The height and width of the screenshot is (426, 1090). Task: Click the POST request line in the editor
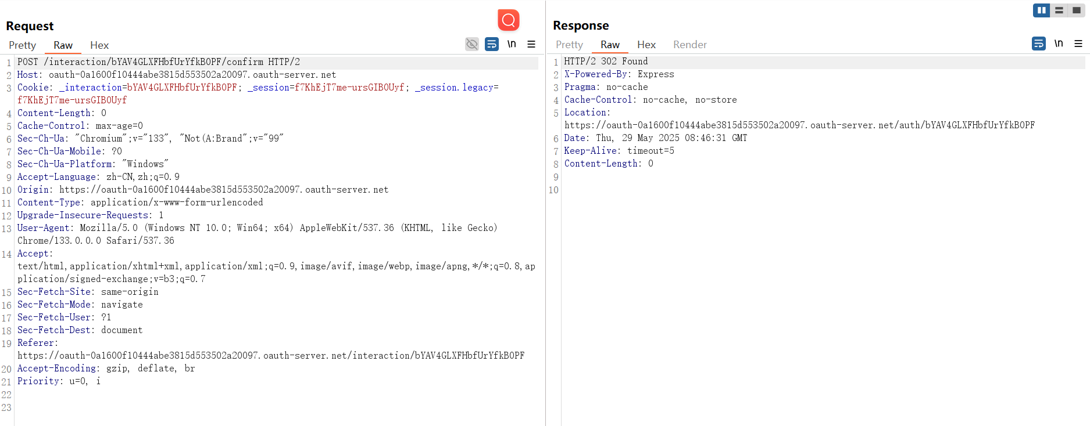pyautogui.click(x=159, y=62)
